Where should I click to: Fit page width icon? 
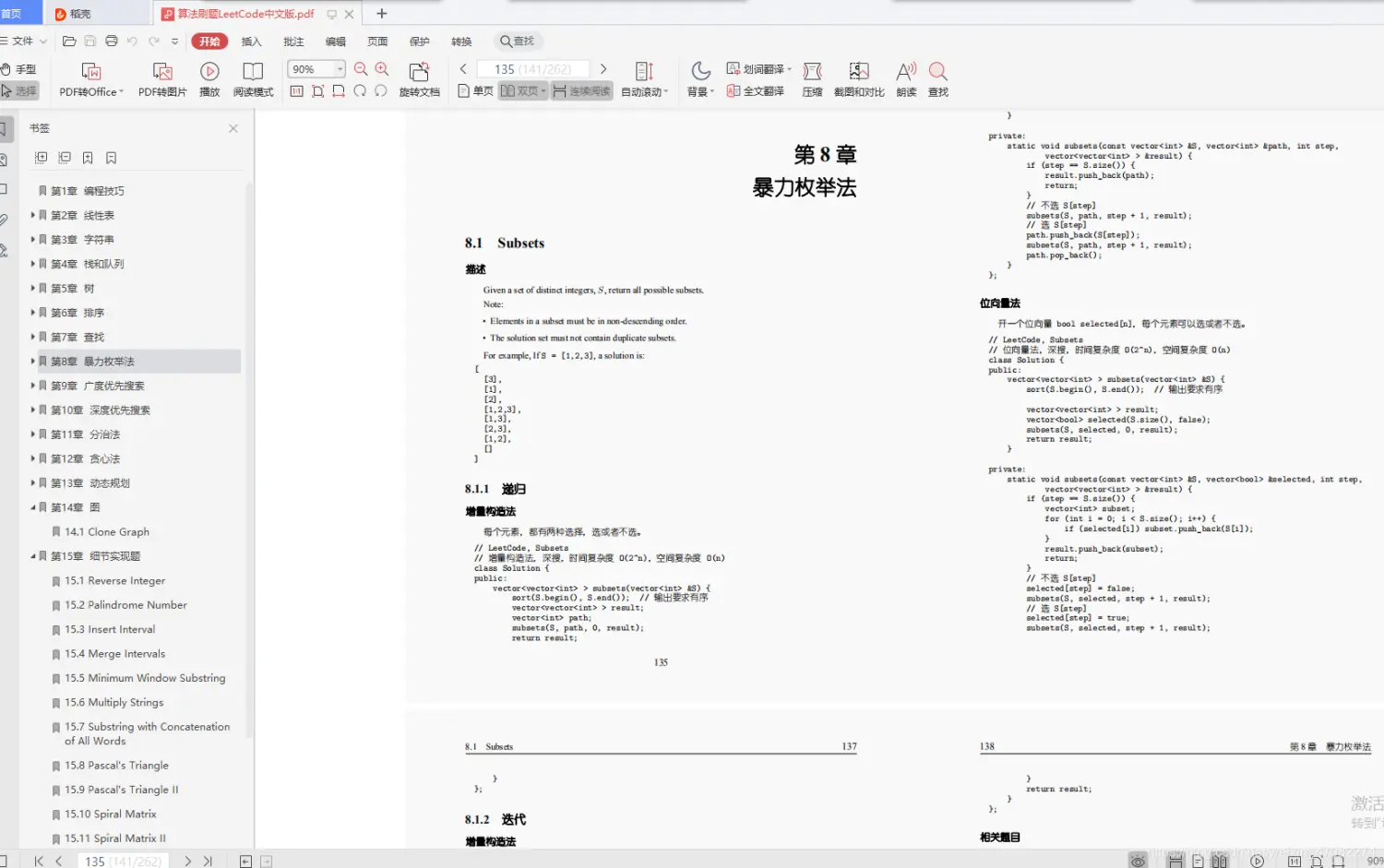[339, 91]
